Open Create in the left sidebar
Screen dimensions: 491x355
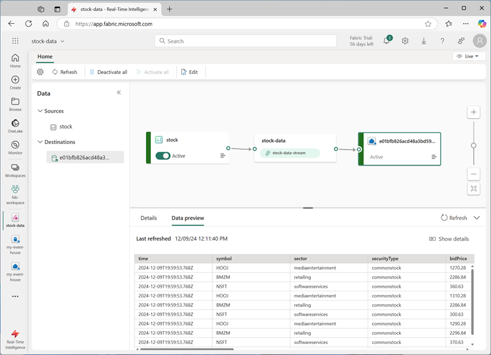click(x=15, y=83)
